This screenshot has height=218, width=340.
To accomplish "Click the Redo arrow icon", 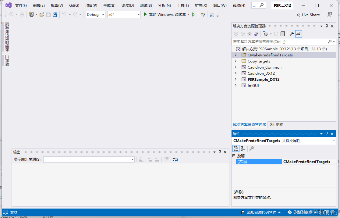I will tap(75, 15).
